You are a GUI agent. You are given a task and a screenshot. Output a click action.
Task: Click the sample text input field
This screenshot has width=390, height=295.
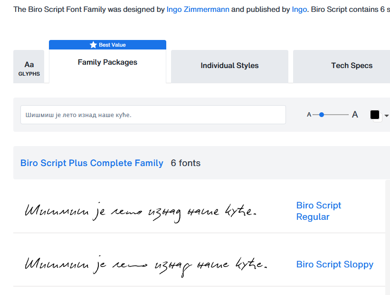click(153, 115)
